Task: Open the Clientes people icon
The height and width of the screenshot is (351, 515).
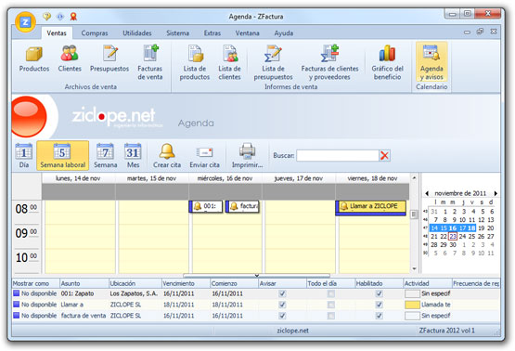Action: 70,53
